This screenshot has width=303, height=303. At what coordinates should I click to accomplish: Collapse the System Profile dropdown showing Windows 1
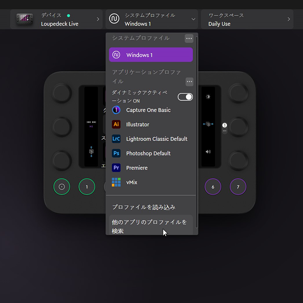(193, 19)
